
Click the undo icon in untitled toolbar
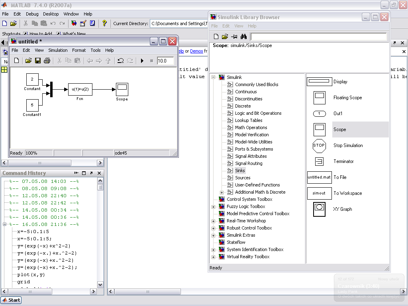click(120, 61)
